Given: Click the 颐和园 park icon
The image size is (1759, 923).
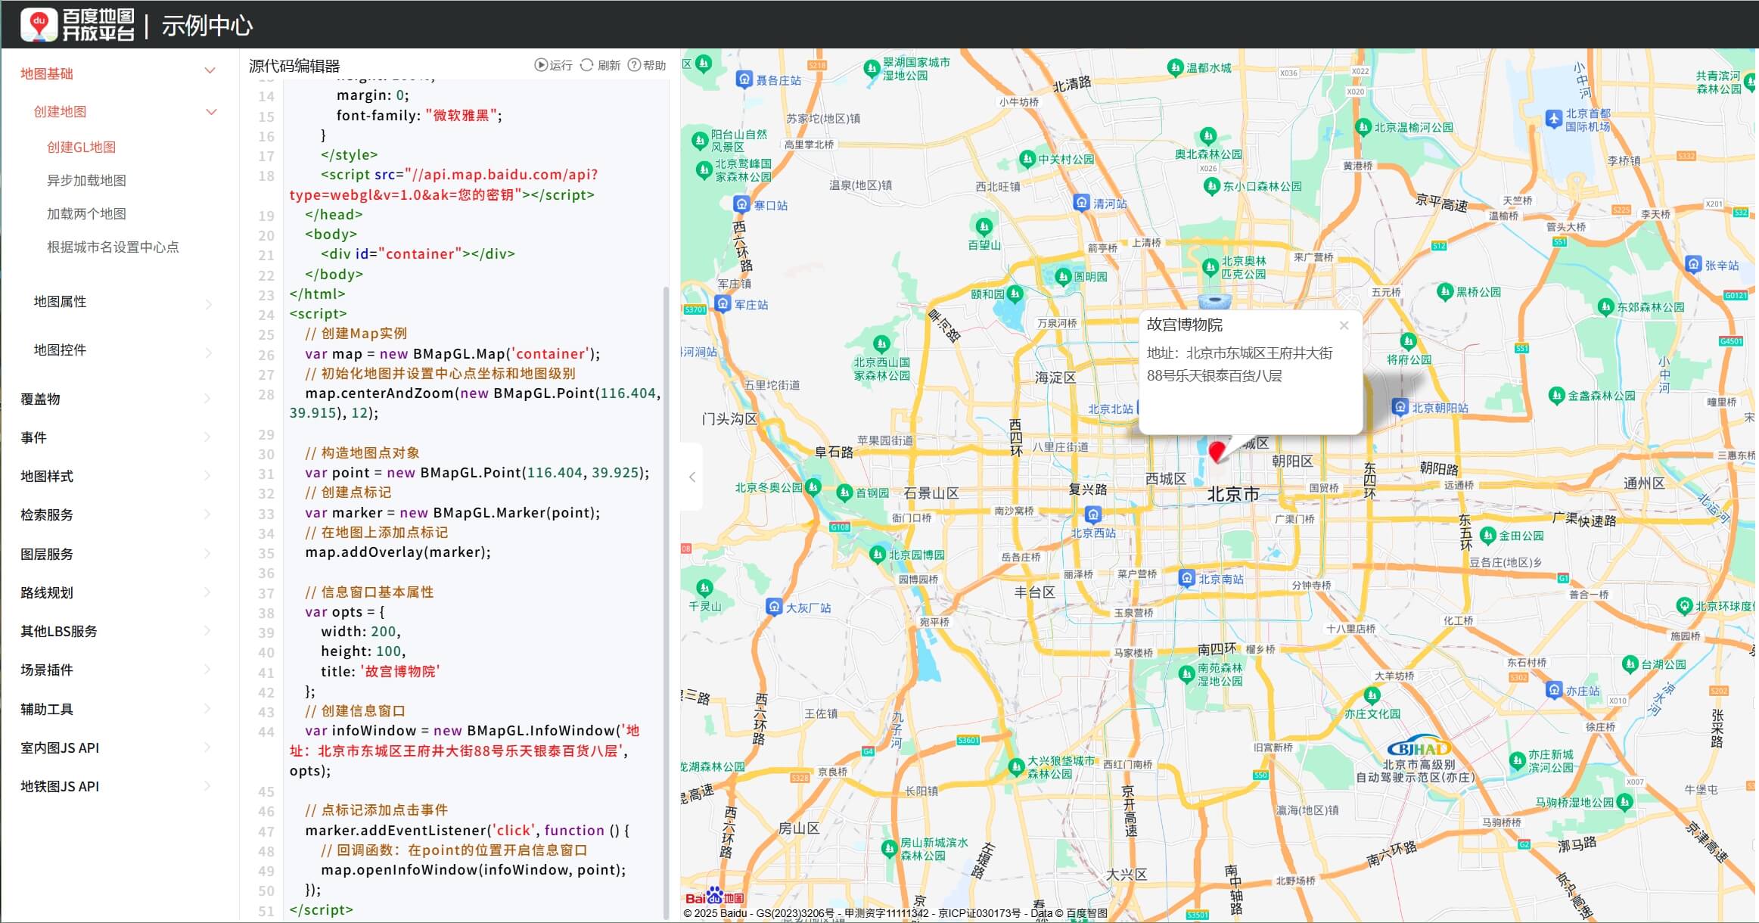Looking at the screenshot, I should (x=1015, y=294).
